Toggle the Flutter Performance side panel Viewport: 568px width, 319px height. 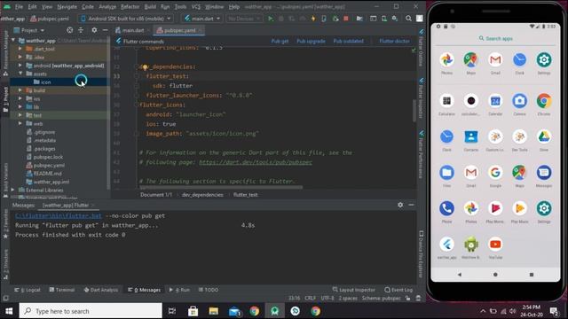click(x=421, y=155)
